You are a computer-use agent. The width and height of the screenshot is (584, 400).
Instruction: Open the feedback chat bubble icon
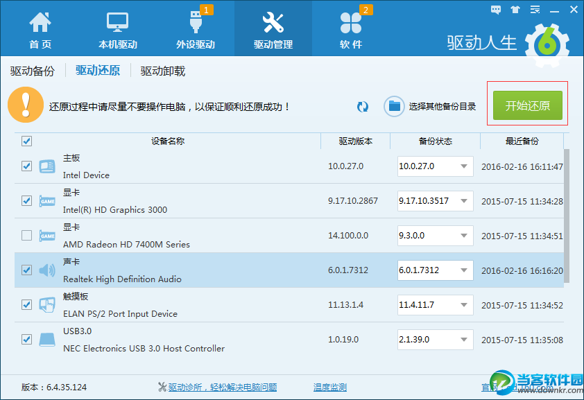pos(496,10)
